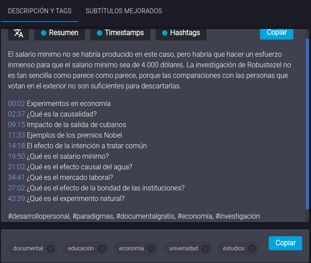Open timestamp 09:15 link
Screen dimensions: 311x263
(16, 125)
